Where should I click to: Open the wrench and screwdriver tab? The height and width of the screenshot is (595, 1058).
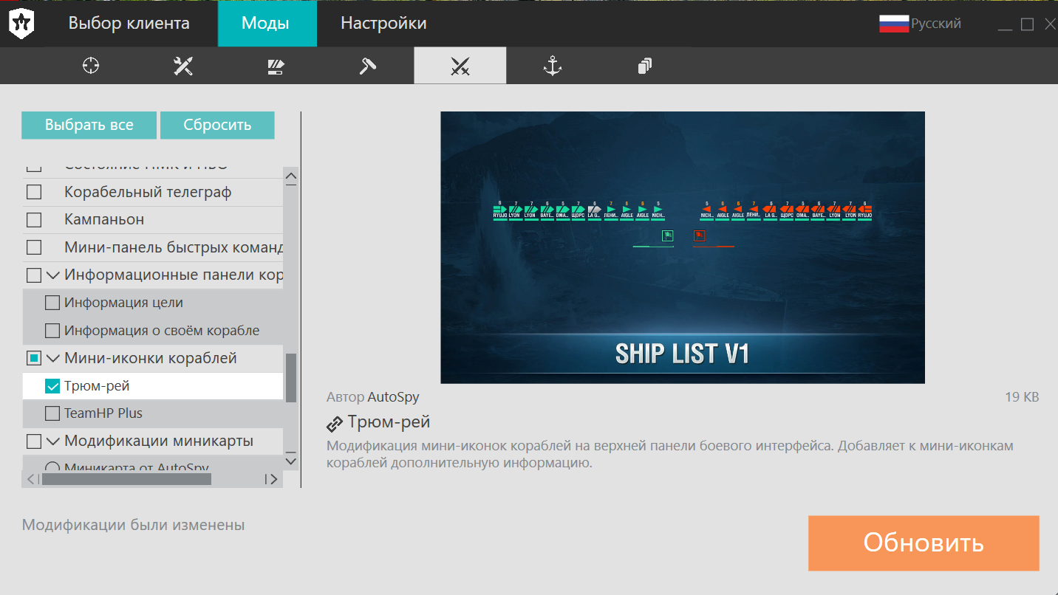tap(183, 66)
